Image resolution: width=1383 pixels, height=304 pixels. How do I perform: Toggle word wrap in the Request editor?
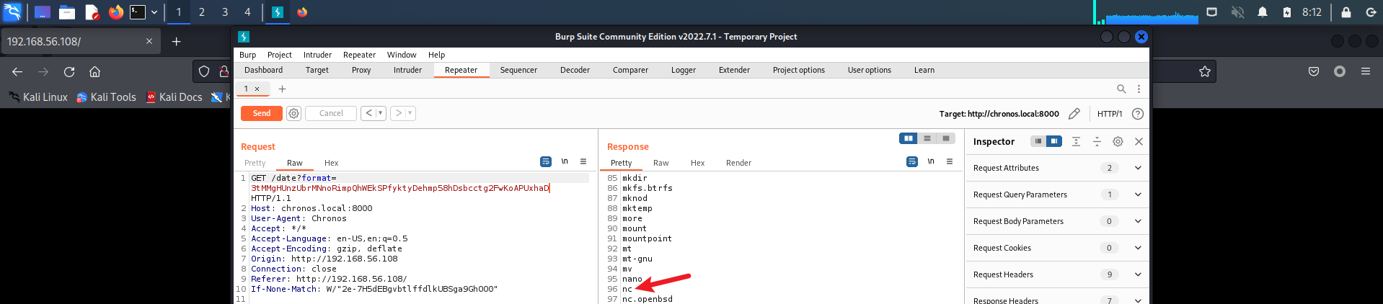click(546, 161)
